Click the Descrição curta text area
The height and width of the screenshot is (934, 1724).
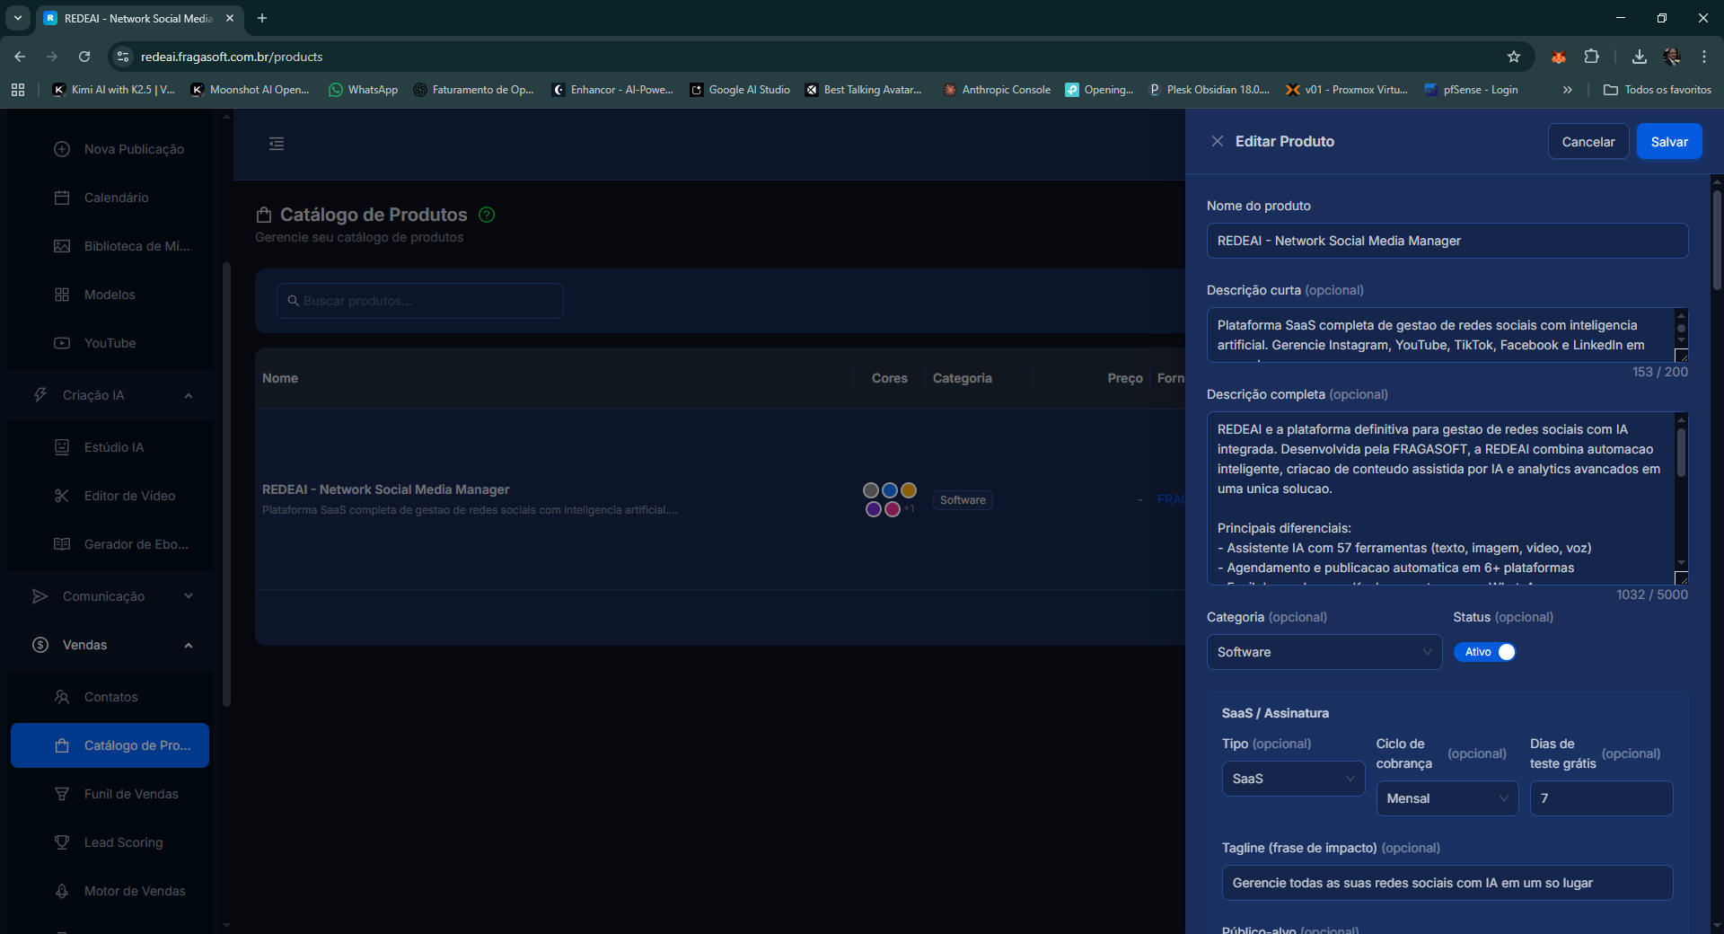tap(1440, 335)
